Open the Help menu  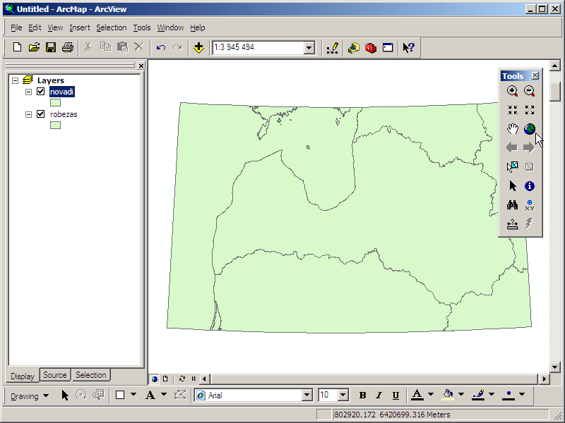pos(198,27)
